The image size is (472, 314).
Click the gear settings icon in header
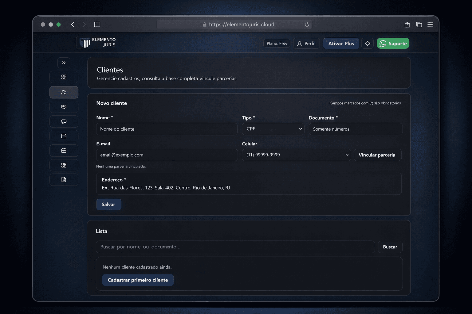pos(367,44)
